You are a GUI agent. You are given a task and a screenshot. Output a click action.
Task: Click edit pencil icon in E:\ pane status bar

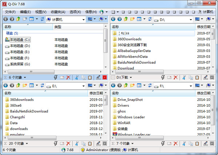point(98,144)
